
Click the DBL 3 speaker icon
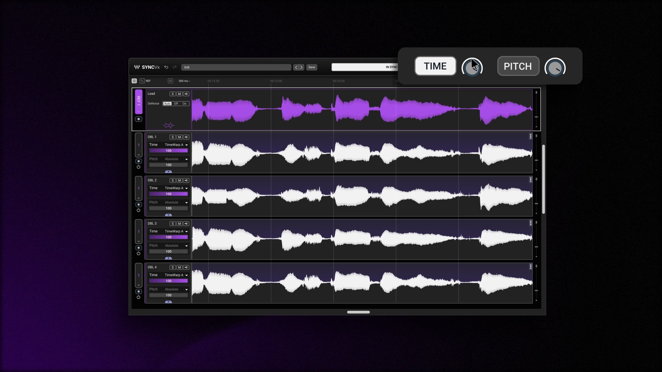coord(186,224)
